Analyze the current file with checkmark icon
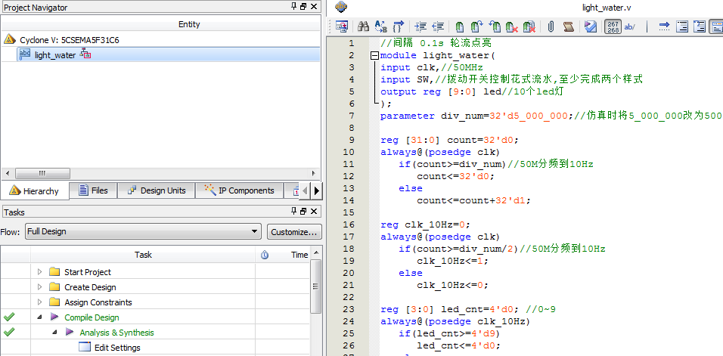 (x=590, y=26)
